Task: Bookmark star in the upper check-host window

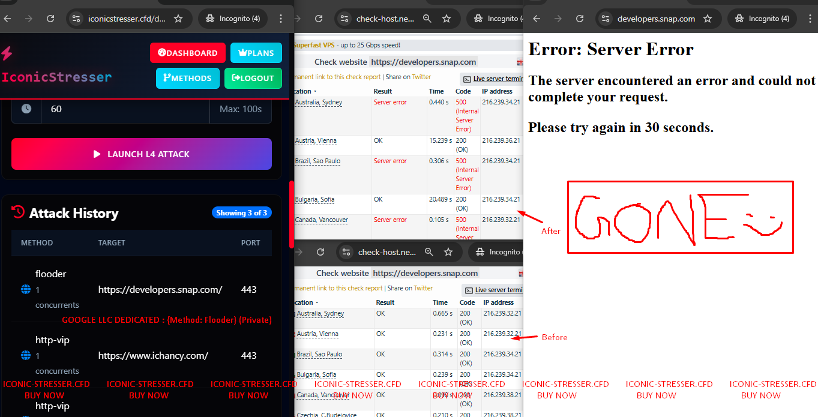Action: click(447, 19)
